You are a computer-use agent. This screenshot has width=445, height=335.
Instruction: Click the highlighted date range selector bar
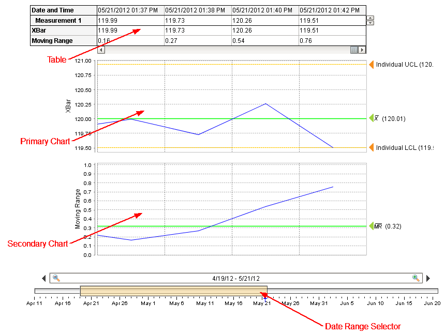tap(173, 291)
